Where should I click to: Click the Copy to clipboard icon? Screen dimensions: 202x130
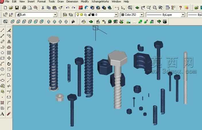tap(48, 8)
